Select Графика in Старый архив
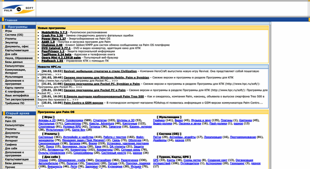Image resolution: width=310 pixels, height=169 pixels. click(x=11, y=145)
